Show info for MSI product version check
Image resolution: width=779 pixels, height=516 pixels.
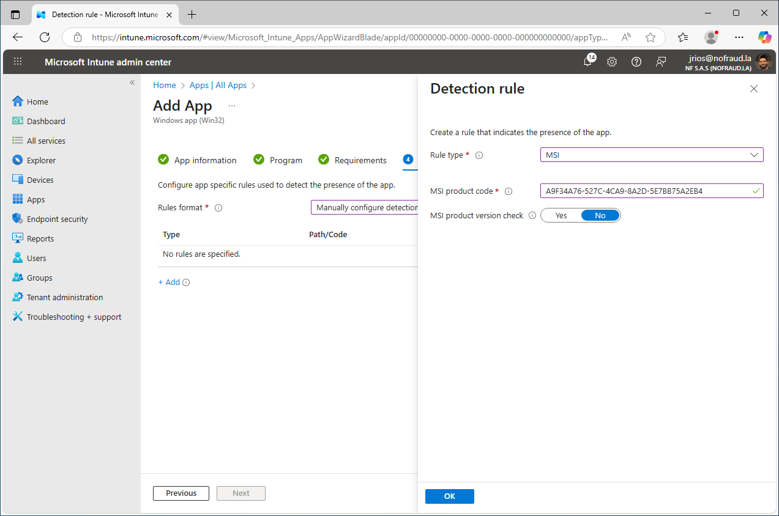pyautogui.click(x=532, y=215)
